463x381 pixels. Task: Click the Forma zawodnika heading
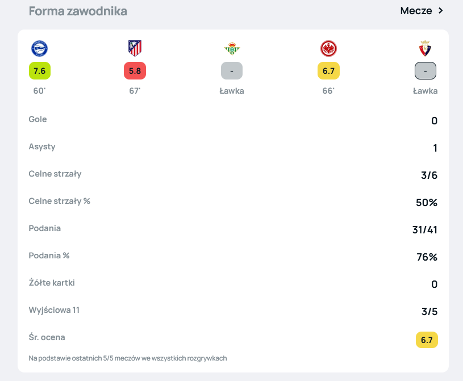coord(78,11)
